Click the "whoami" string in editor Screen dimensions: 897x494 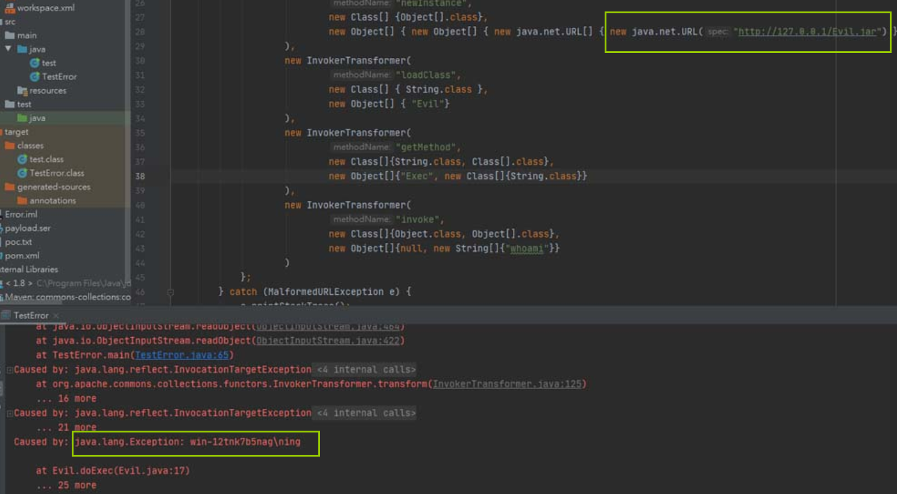point(526,249)
